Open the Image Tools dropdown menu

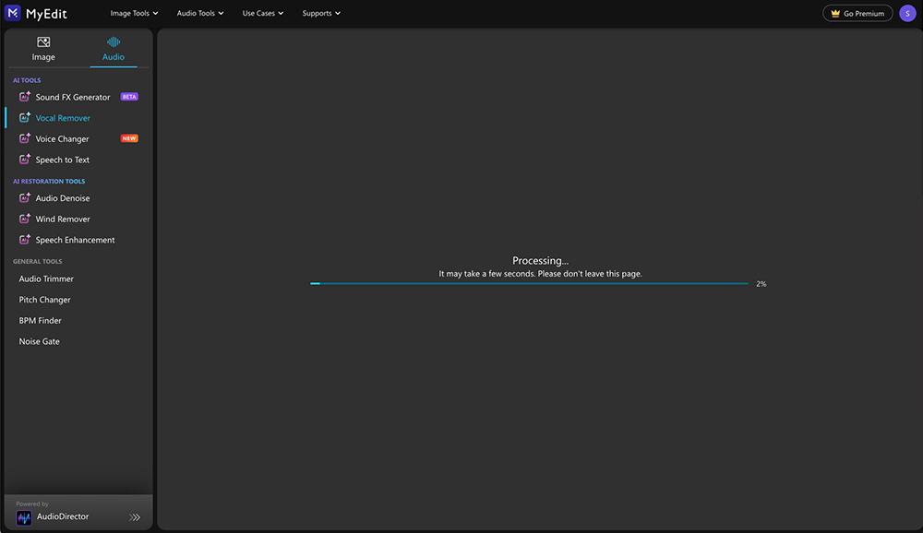point(134,13)
